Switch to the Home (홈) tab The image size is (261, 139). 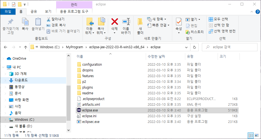click(21, 11)
